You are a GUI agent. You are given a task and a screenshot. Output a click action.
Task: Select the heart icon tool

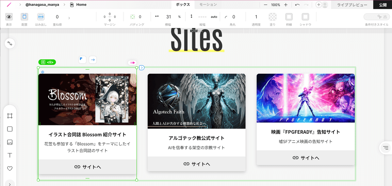click(10, 168)
